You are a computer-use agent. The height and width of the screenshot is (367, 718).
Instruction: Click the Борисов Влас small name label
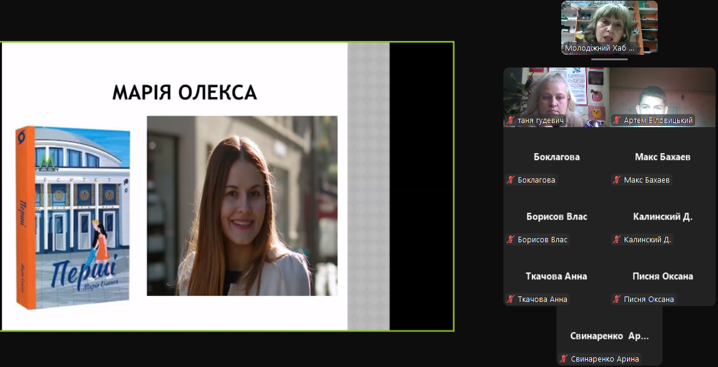542,239
